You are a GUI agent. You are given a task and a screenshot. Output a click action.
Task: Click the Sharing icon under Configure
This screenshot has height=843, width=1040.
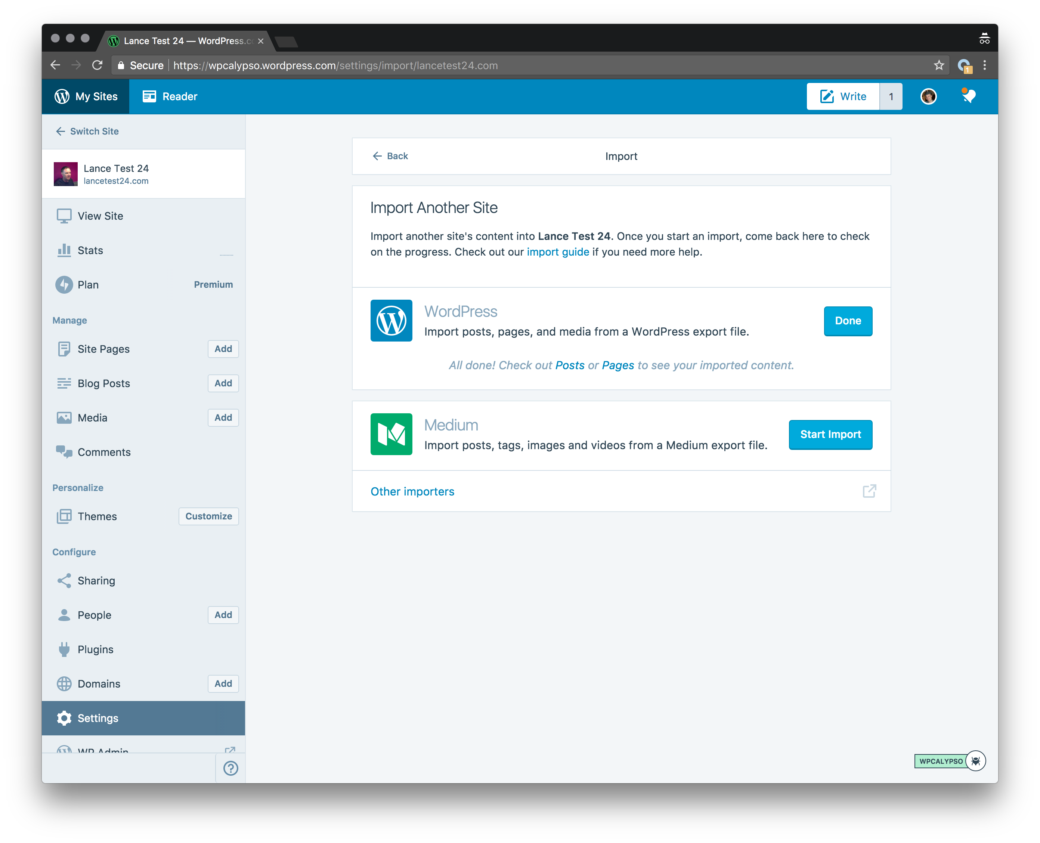65,580
